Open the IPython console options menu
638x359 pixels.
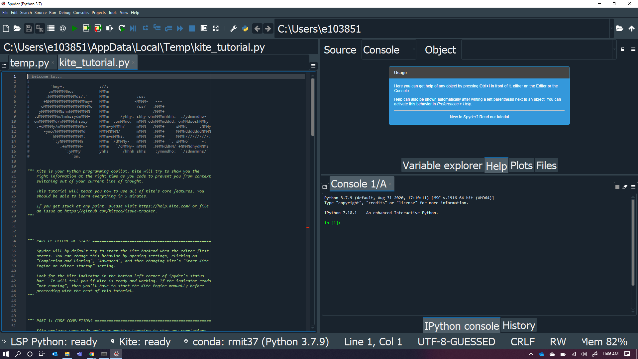click(633, 187)
